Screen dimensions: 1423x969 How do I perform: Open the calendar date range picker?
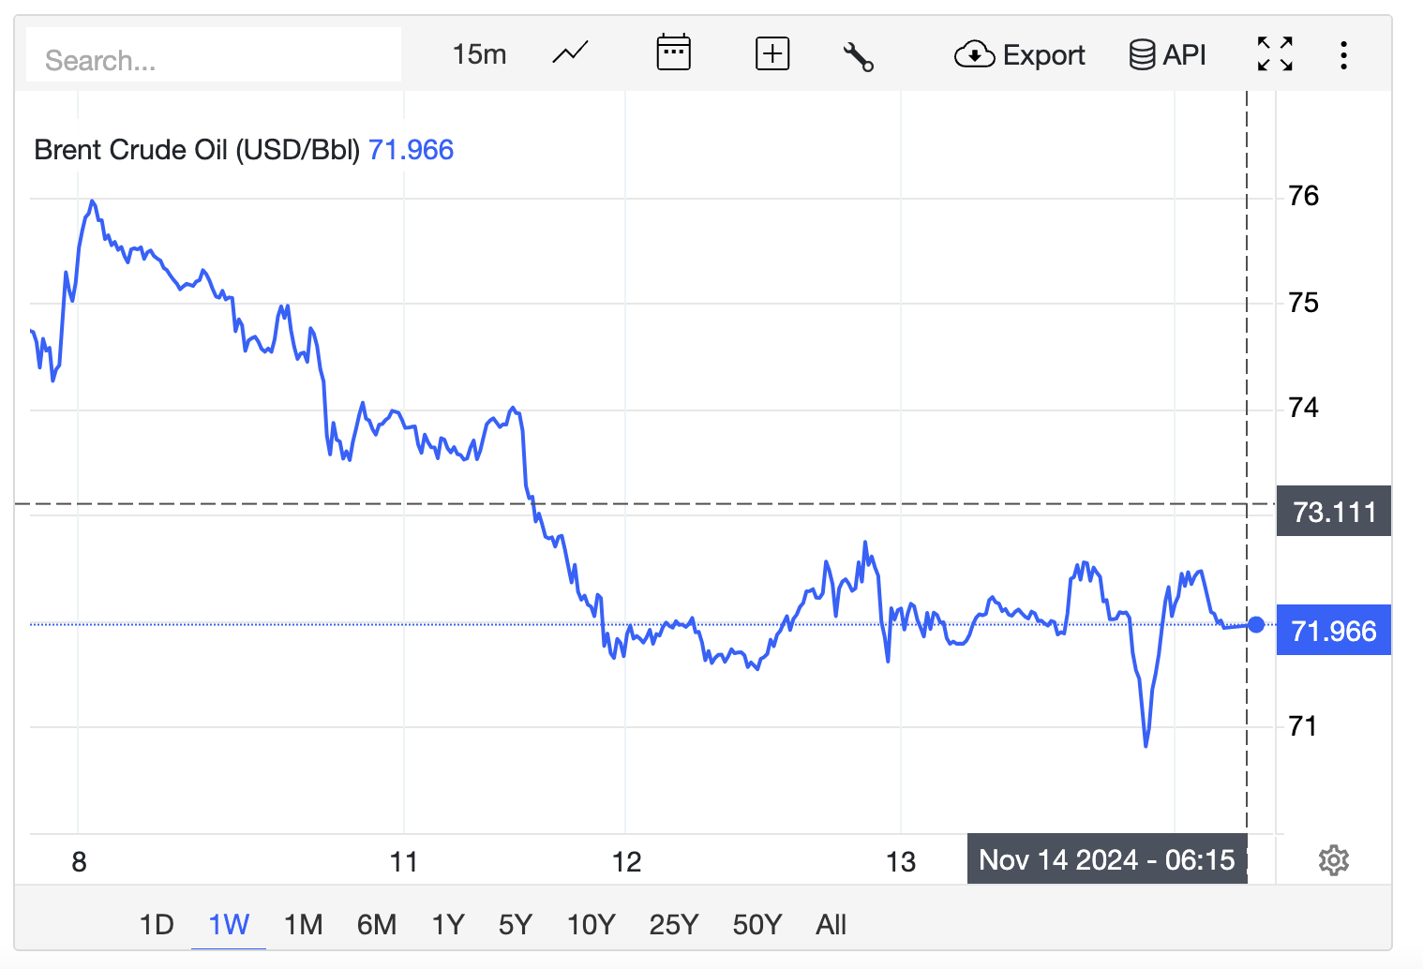click(x=673, y=53)
